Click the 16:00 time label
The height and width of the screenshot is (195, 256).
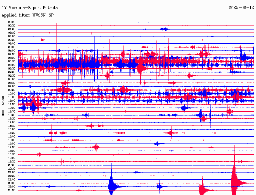point(12,136)
